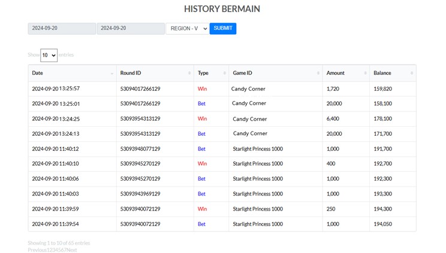Open the show 10 entries dropdown
This screenshot has height=253, width=446.
coord(49,55)
